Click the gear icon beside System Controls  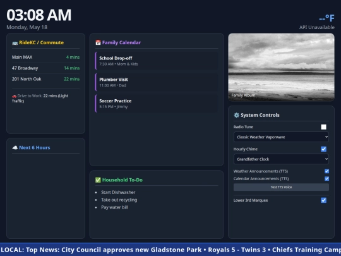tap(236, 115)
